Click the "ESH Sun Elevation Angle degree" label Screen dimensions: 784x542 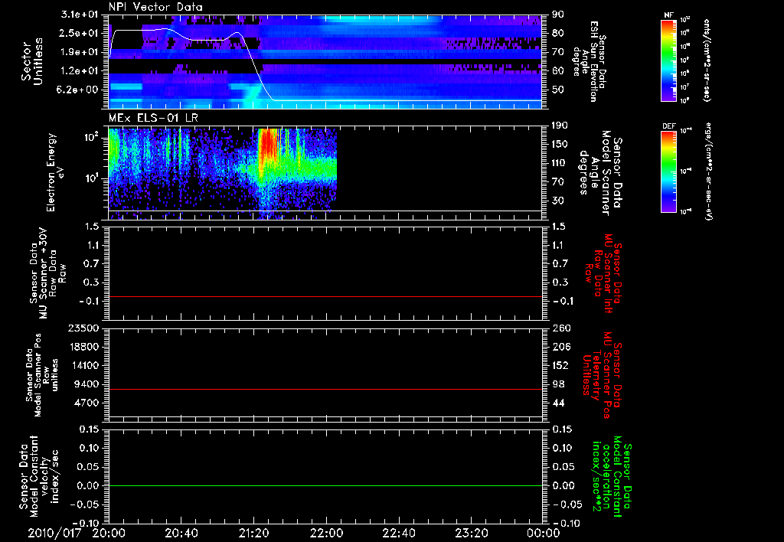point(590,61)
